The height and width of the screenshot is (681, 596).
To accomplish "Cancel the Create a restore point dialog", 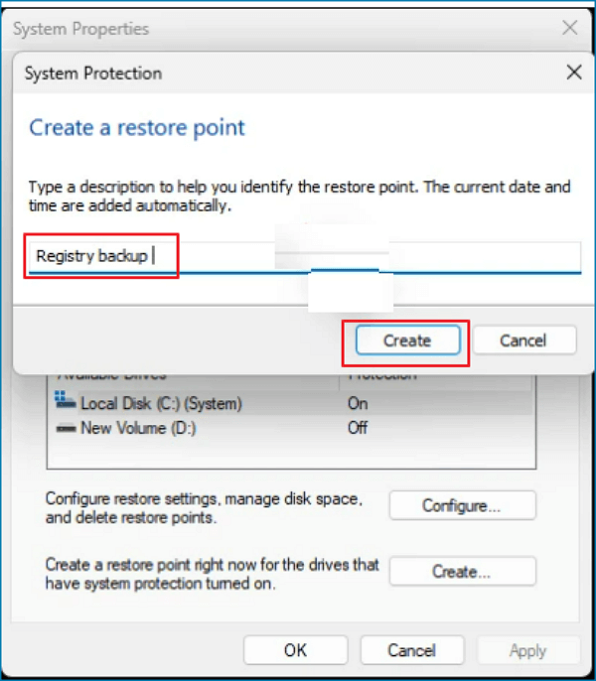I will pos(524,340).
